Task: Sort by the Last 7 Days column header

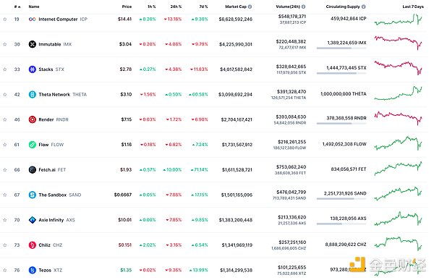Action: [413, 7]
